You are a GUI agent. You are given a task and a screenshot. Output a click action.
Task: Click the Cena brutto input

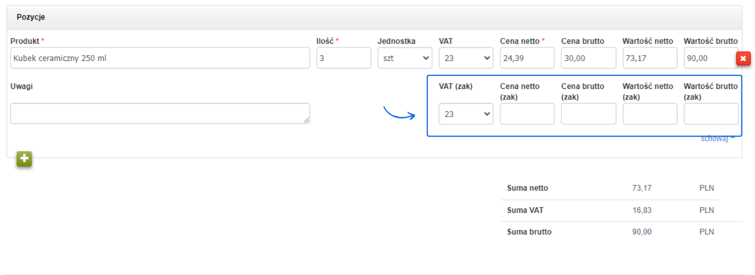pos(588,58)
